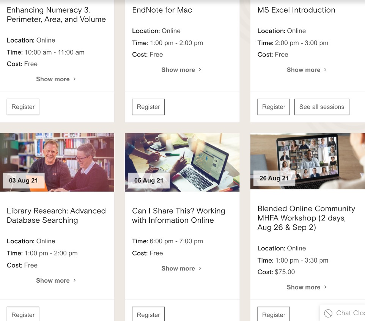Image resolution: width=365 pixels, height=321 pixels.
Task: Open Library Research: Advanced Database Searching title
Action: (x=56, y=215)
